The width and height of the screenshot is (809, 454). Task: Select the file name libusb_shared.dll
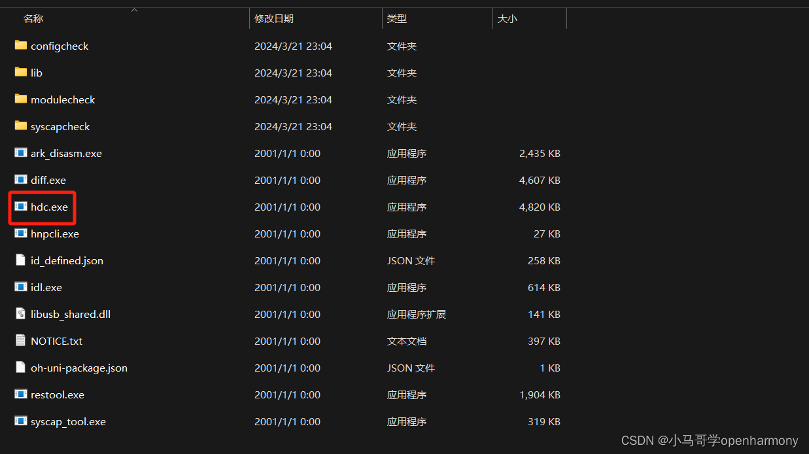coord(71,315)
